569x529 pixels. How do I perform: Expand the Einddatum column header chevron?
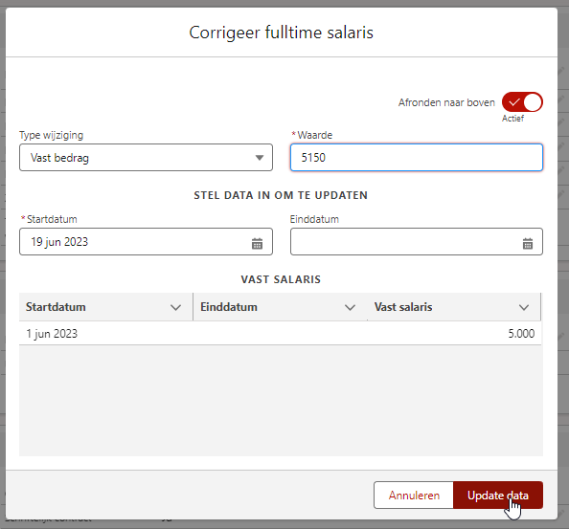pyautogui.click(x=350, y=308)
